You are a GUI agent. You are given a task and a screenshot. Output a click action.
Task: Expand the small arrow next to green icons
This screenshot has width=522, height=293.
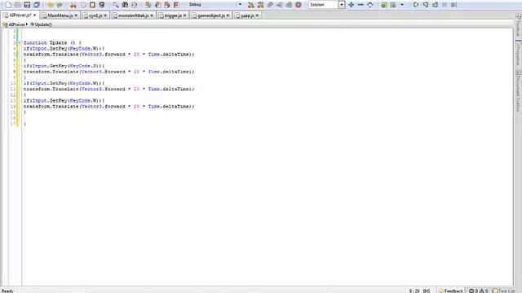point(402,5)
